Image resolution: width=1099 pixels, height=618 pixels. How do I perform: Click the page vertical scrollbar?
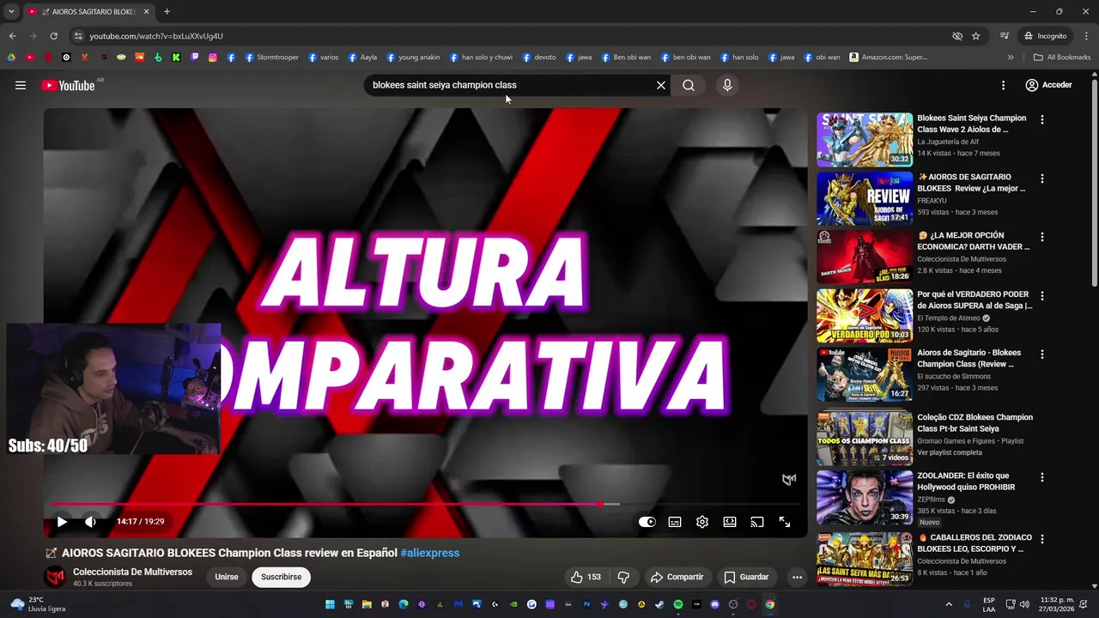(1094, 185)
